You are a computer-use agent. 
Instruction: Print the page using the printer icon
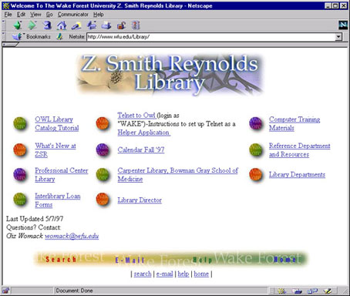[106, 25]
